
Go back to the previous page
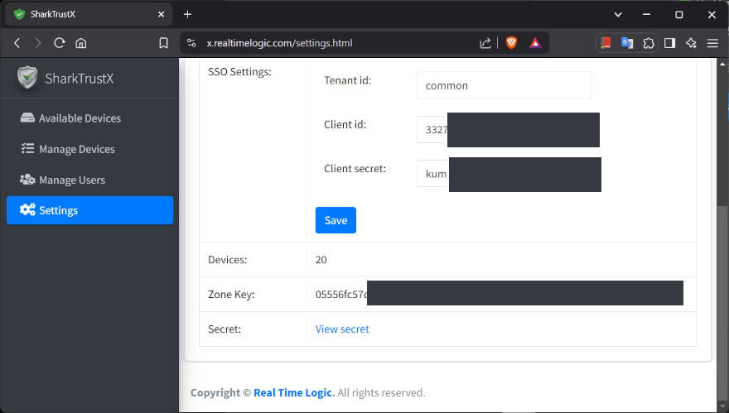[x=17, y=43]
